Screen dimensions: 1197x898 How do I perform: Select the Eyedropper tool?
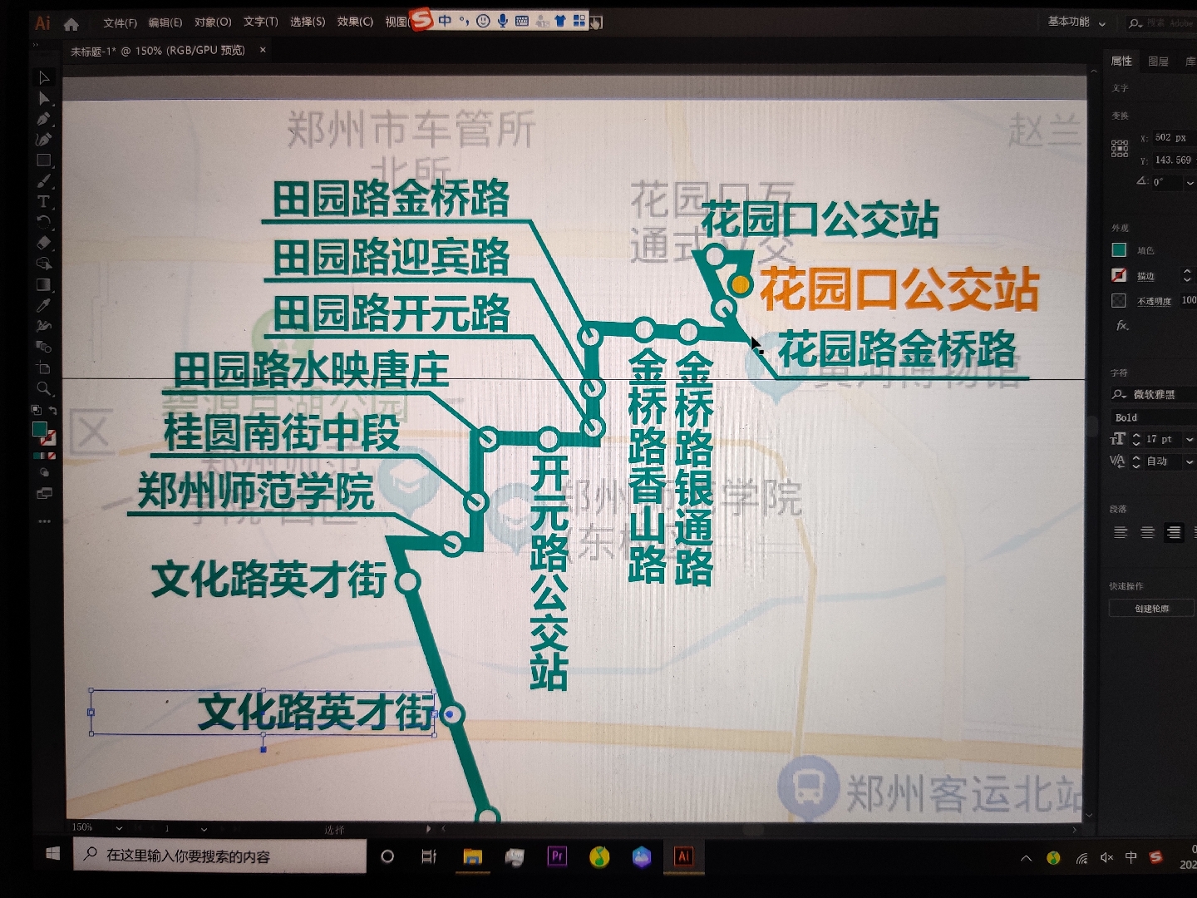coord(44,305)
